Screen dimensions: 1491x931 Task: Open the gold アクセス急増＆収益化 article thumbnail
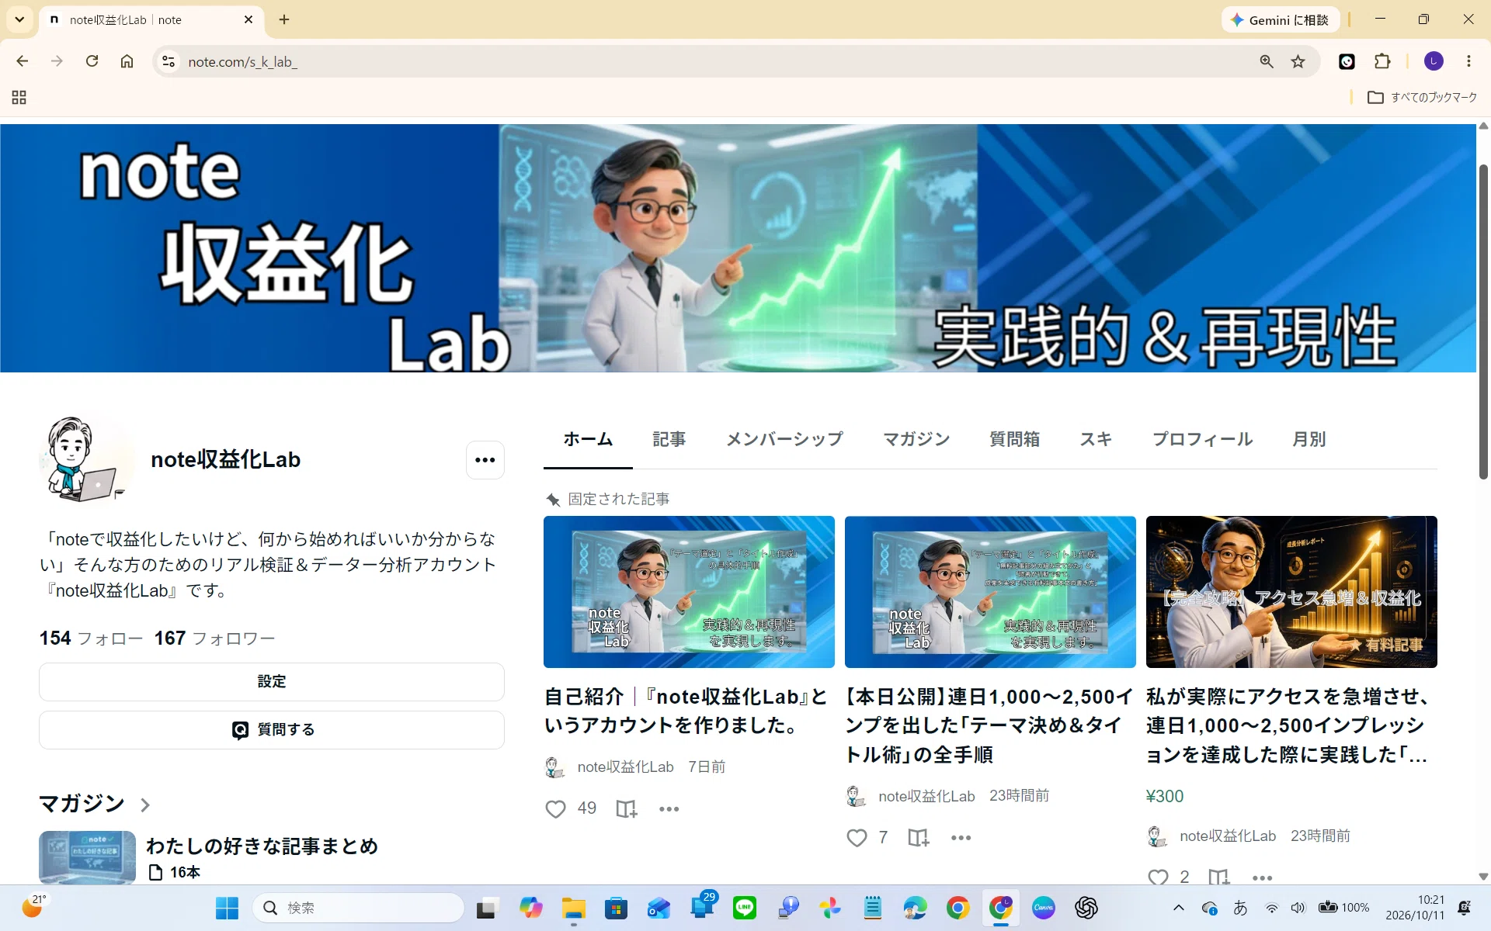(1291, 592)
